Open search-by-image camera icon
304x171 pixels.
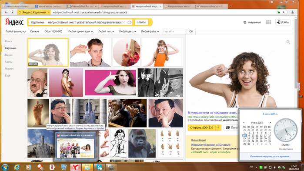click(129, 22)
